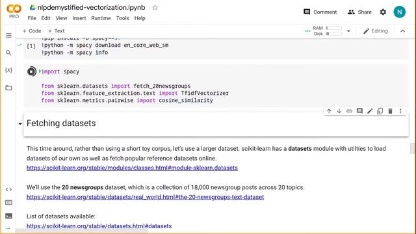Viewport: 416px width, 234px height.
Task: Add a new Code cell
Action: point(32,31)
